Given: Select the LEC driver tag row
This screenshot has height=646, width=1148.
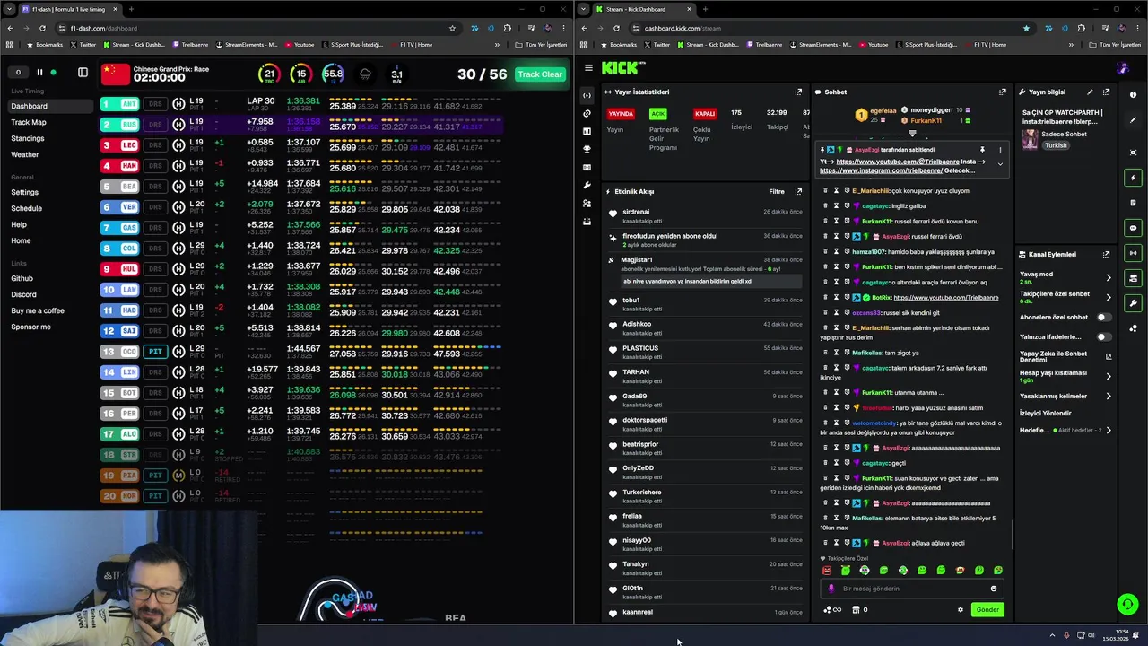Looking at the screenshot, I should tap(121, 145).
